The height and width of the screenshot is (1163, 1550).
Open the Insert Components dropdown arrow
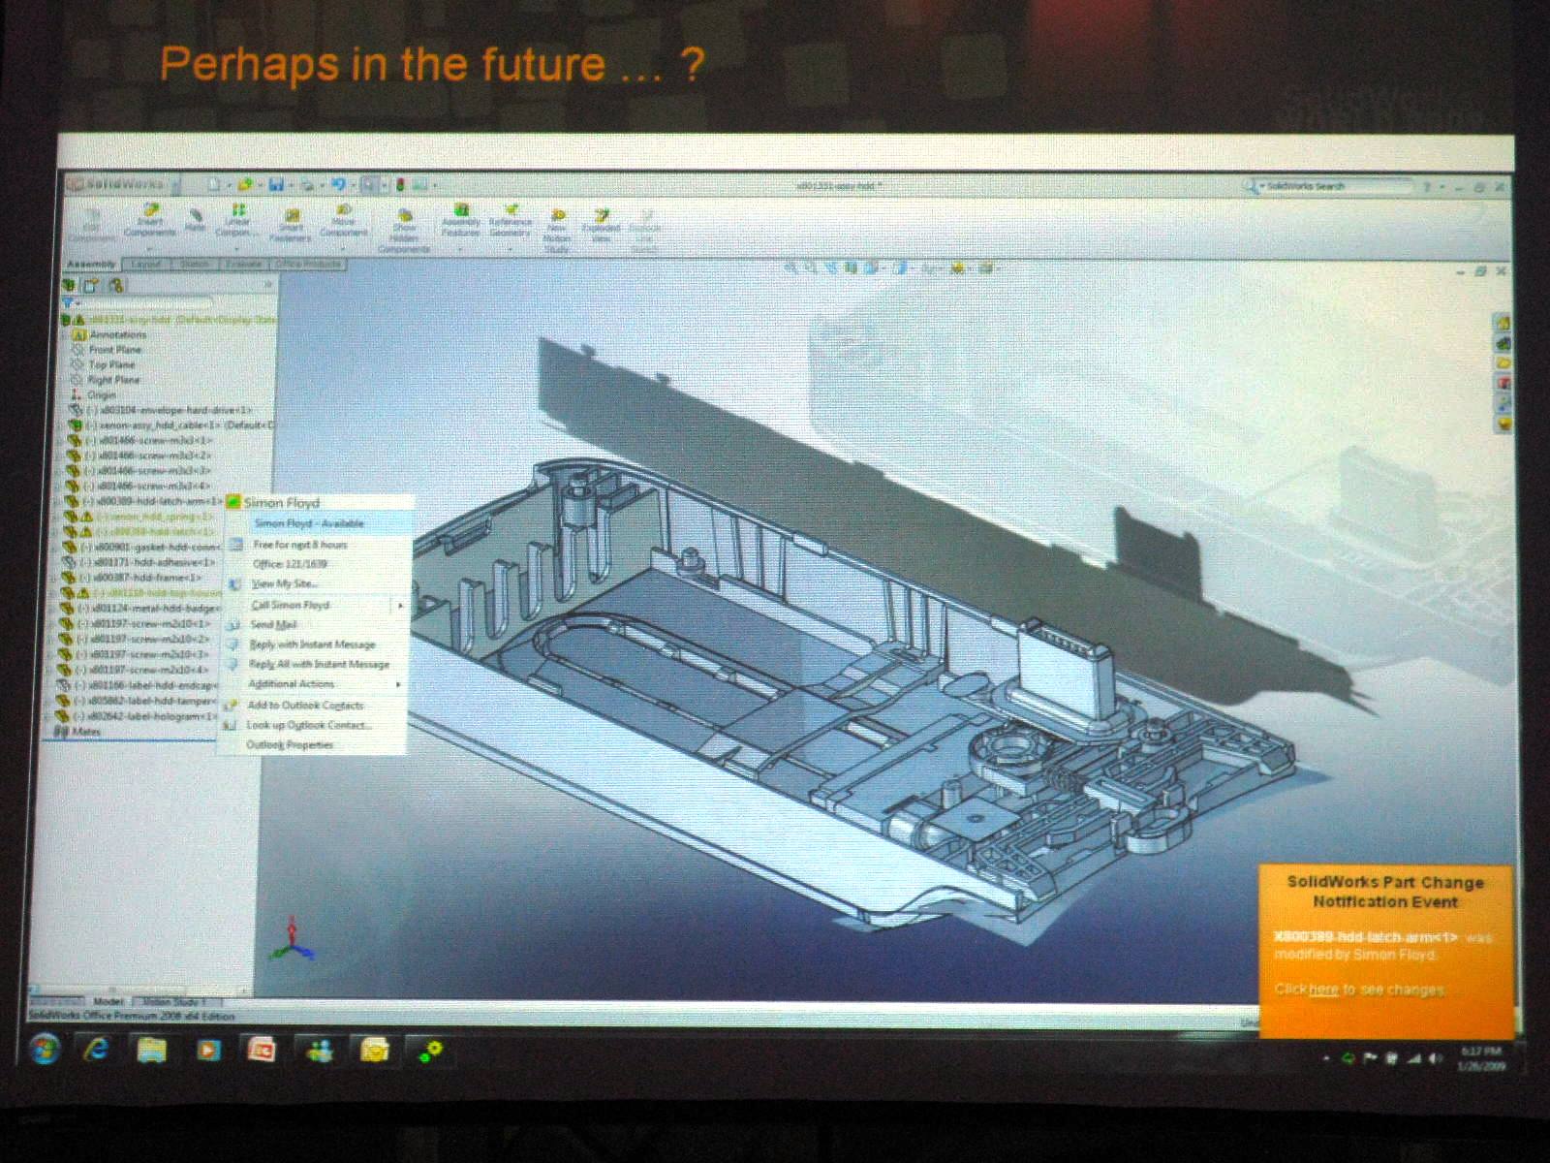pyautogui.click(x=149, y=247)
